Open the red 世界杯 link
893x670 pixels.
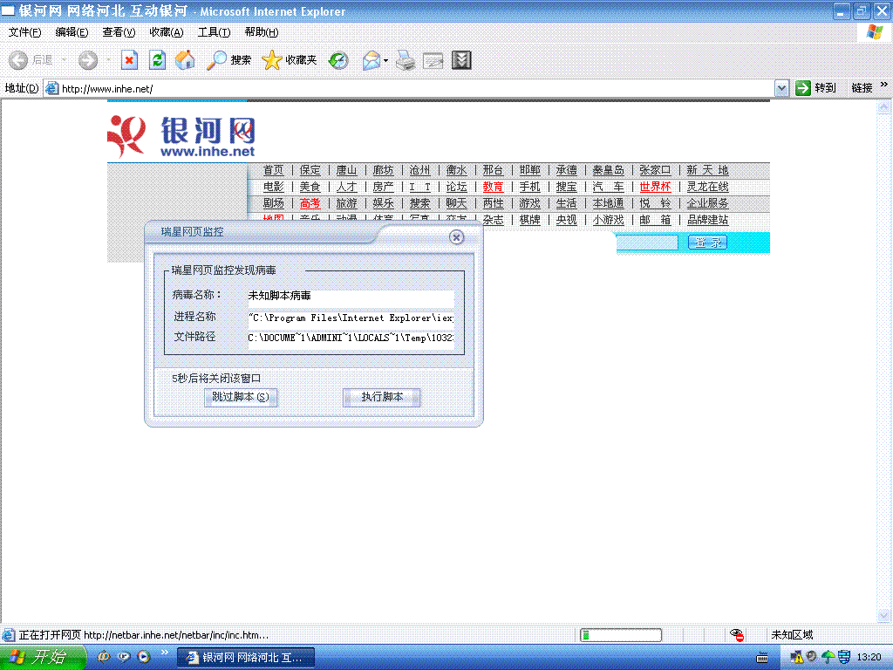(655, 187)
